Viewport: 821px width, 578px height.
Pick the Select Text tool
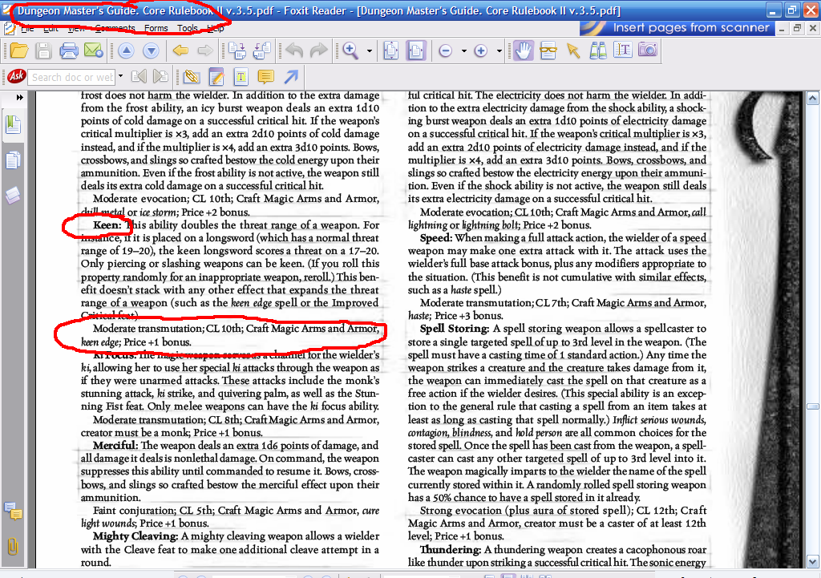(x=622, y=51)
